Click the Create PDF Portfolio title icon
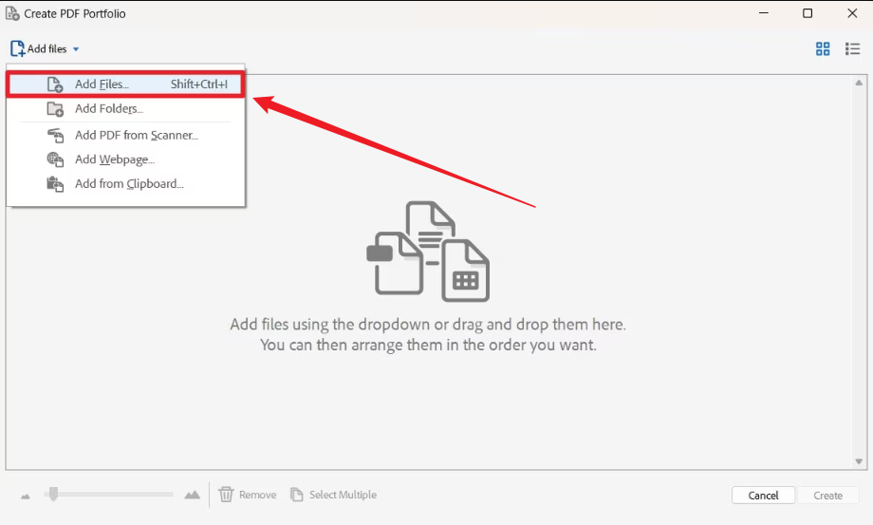This screenshot has width=873, height=525. (x=12, y=13)
